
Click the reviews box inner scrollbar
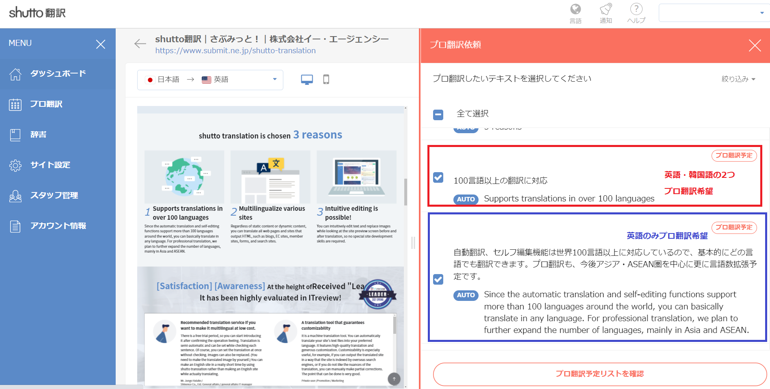pos(395,325)
